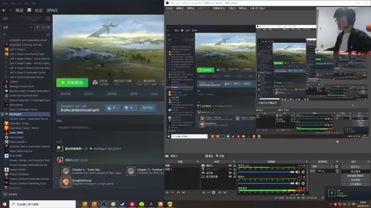The image size is (371, 208).
Task: Open source 滤镜 filters button in OBS
Action: pyautogui.click(x=220, y=156)
